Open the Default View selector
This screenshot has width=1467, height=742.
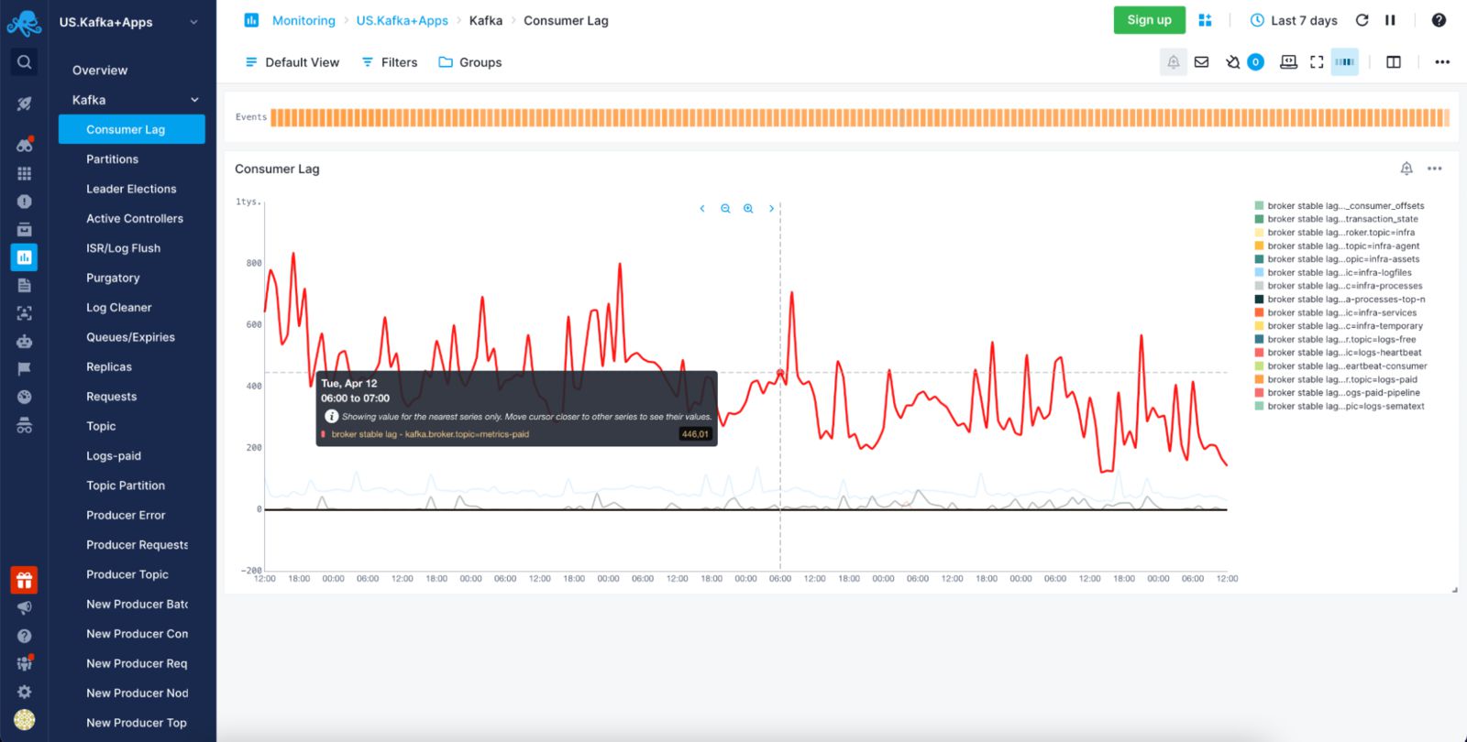click(292, 62)
